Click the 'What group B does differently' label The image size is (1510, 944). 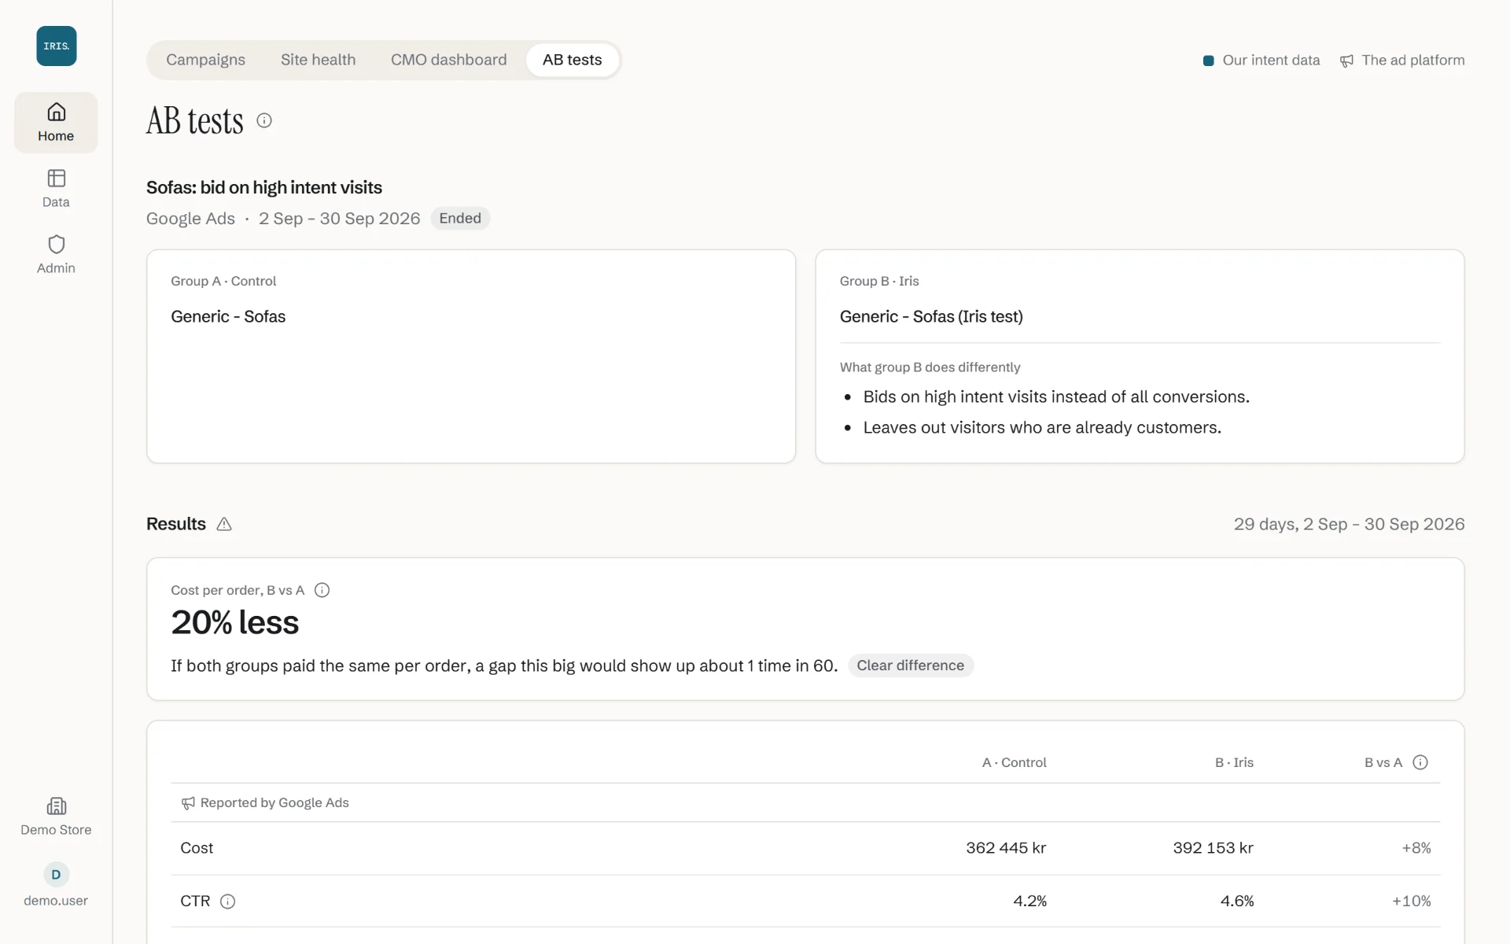click(930, 367)
